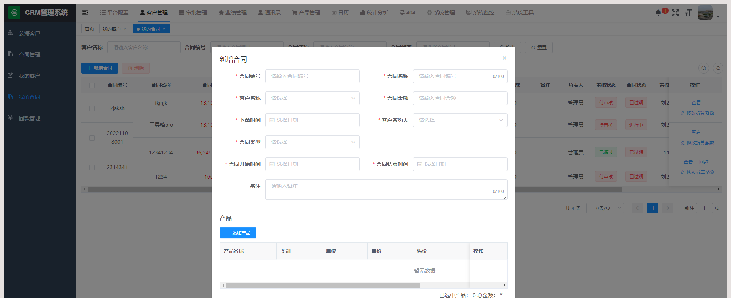Toggle fullscreen mode icon
This screenshot has height=298, width=731.
(675, 13)
